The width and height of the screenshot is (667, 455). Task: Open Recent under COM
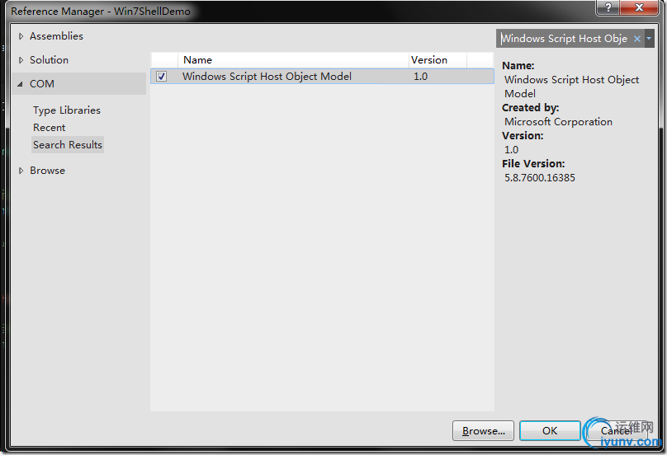[50, 128]
